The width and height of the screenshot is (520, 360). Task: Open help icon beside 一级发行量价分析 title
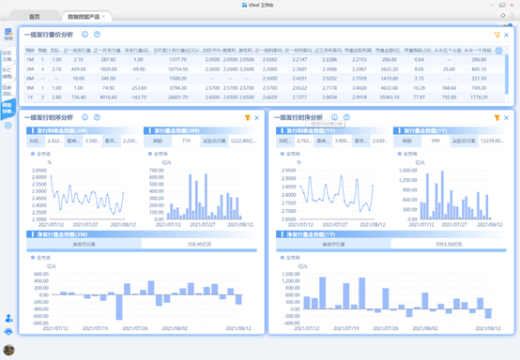pos(97,35)
